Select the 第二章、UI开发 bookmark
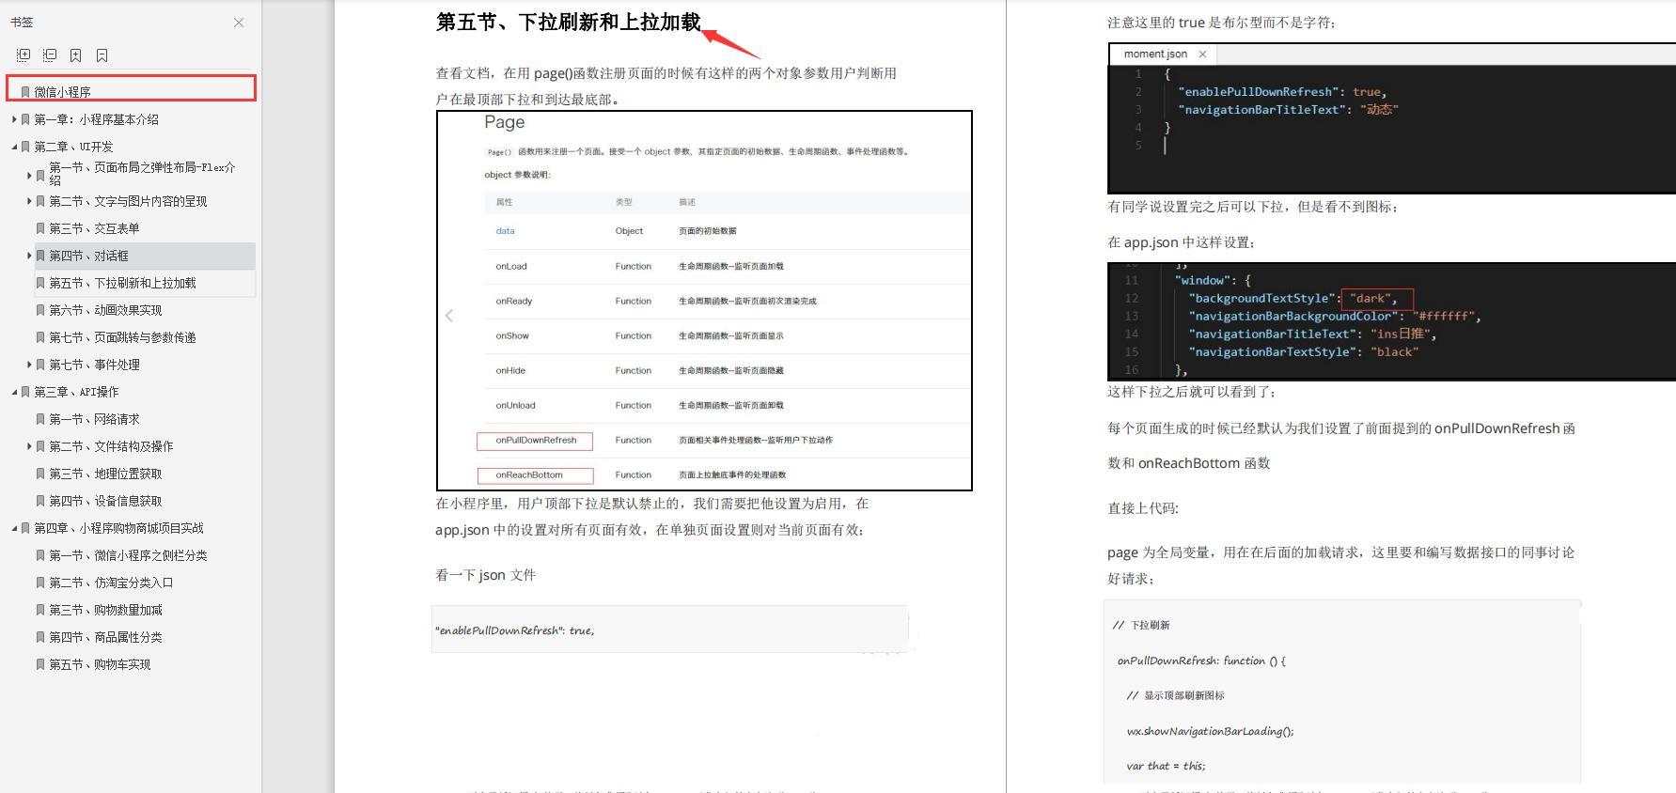 tap(74, 147)
